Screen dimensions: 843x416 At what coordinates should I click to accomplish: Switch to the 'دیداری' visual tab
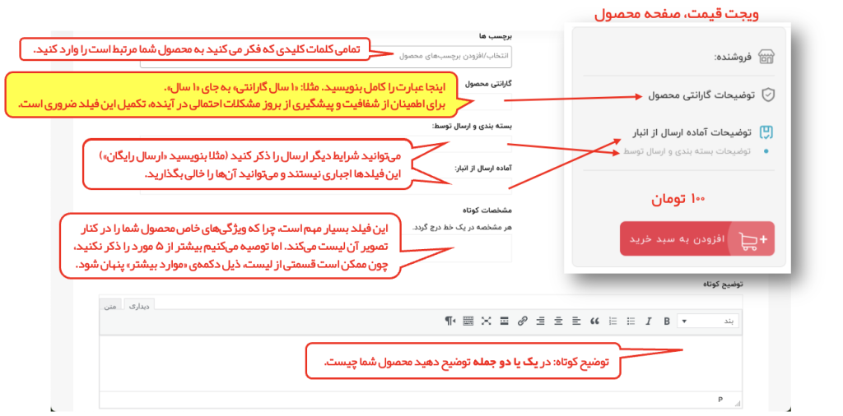137,305
